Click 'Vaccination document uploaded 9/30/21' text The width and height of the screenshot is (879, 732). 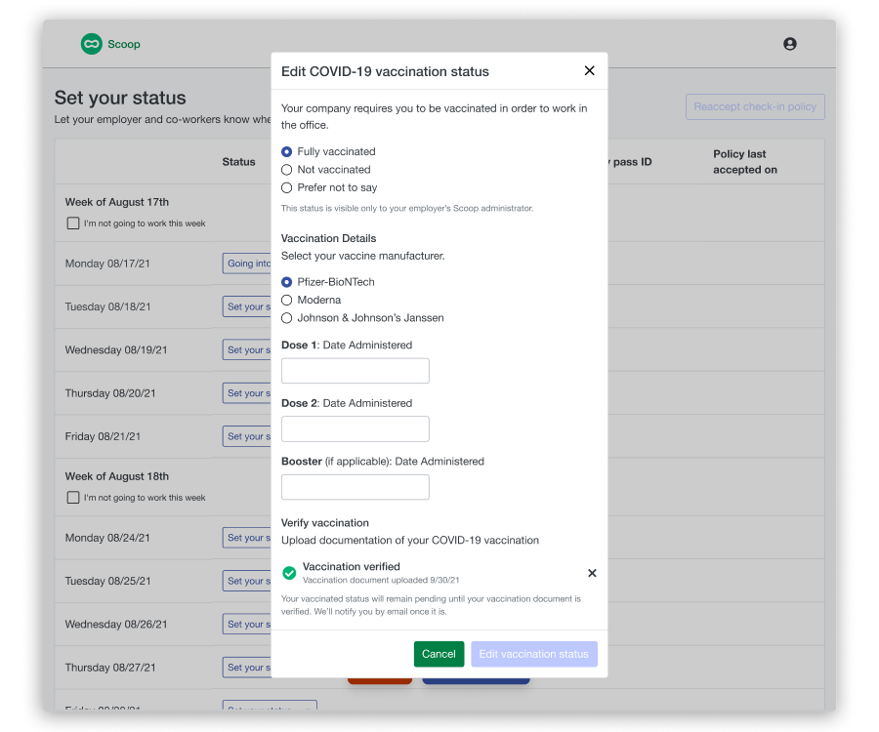click(381, 580)
